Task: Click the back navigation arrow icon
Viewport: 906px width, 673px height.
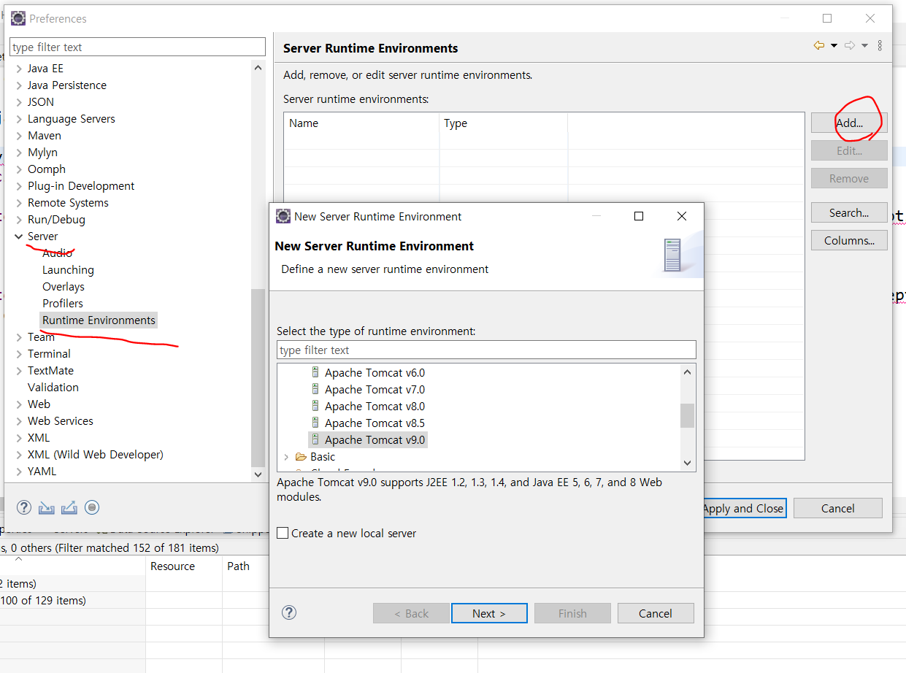Action: 819,46
